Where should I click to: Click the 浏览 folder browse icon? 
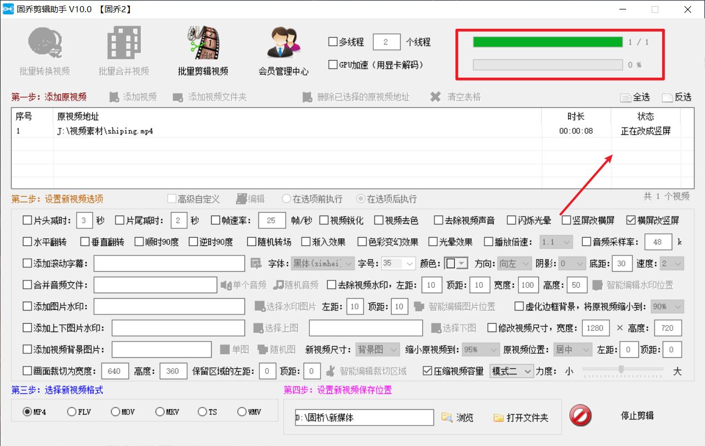point(447,417)
